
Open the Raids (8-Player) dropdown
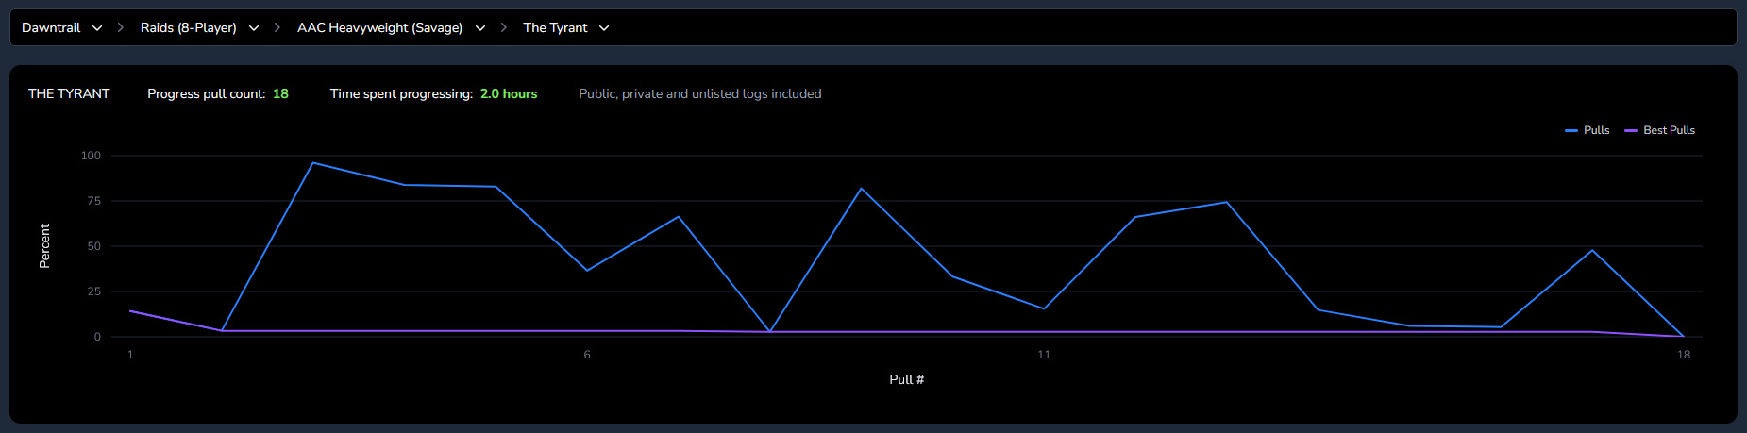coord(199,28)
